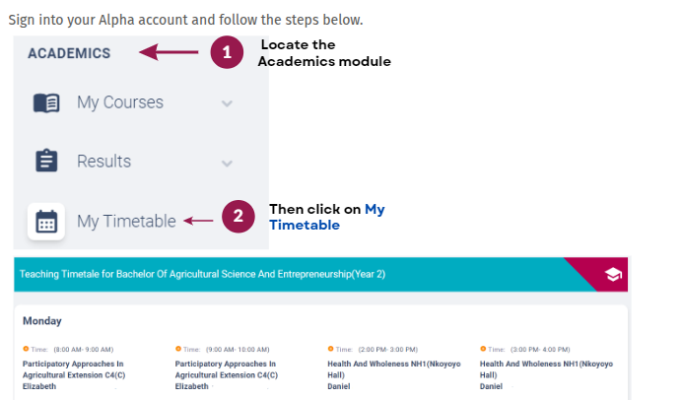683x400 pixels.
Task: Click the Results clipboard icon
Action: pyautogui.click(x=46, y=162)
